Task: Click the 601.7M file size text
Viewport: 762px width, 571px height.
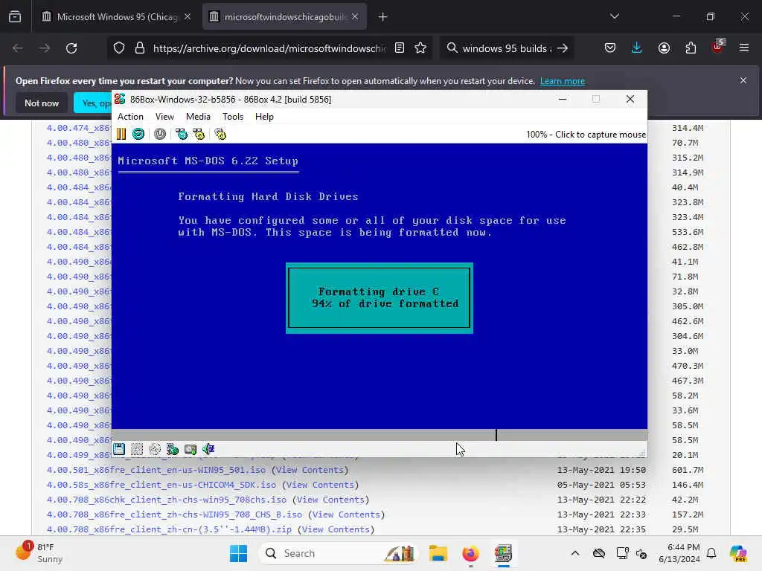Action: [x=688, y=470]
